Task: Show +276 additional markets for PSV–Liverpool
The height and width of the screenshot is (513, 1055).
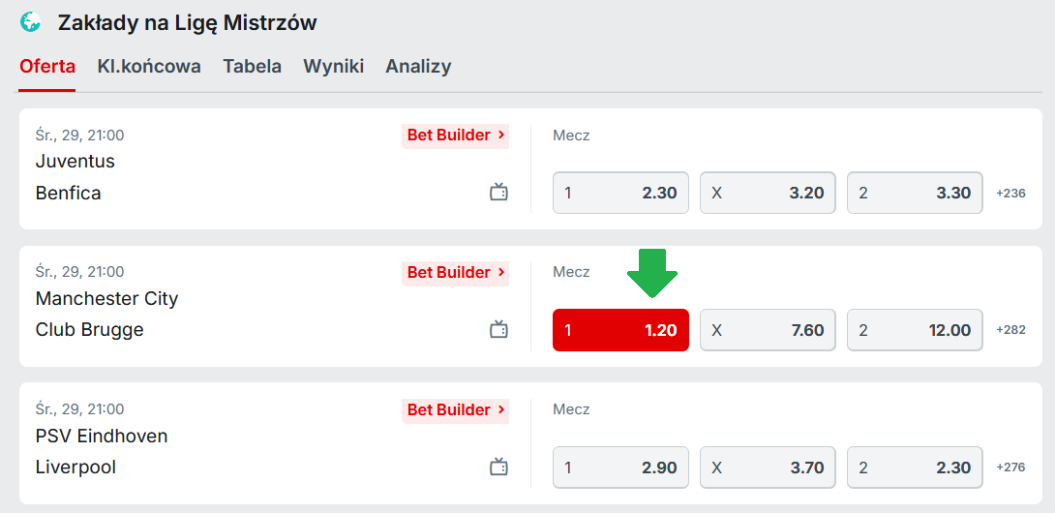Action: (x=1010, y=468)
